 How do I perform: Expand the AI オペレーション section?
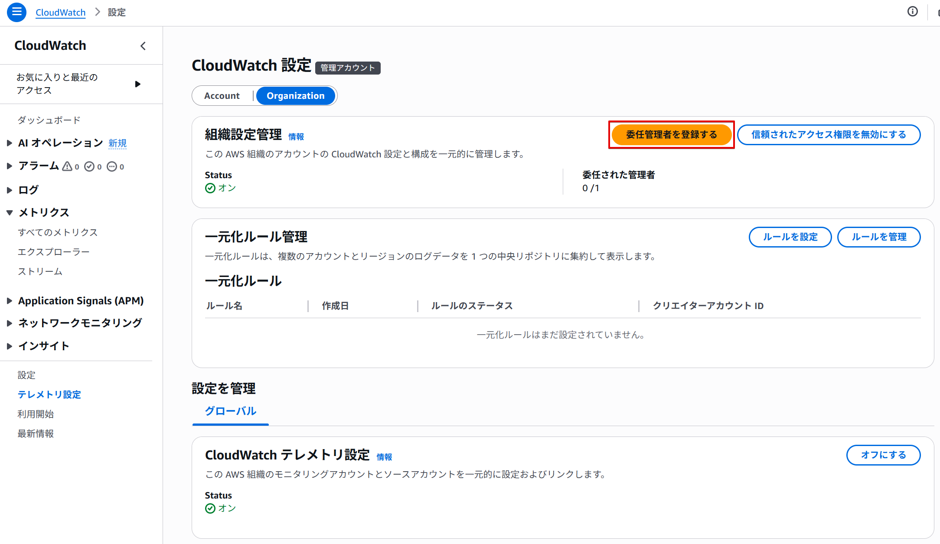pyautogui.click(x=10, y=143)
